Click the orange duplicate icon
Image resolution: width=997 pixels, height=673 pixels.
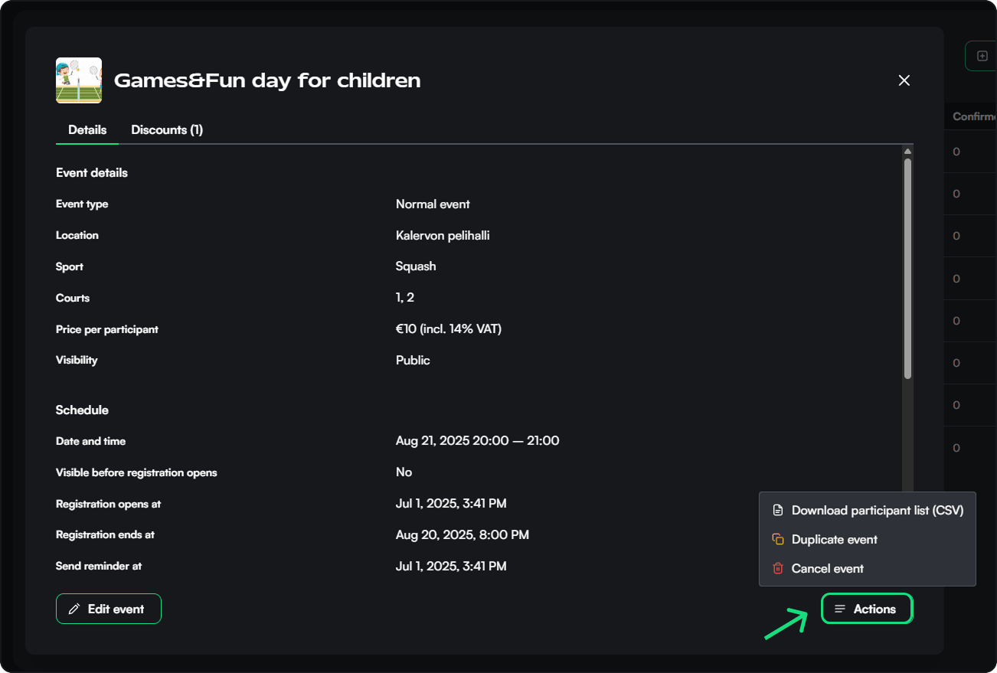(x=778, y=540)
